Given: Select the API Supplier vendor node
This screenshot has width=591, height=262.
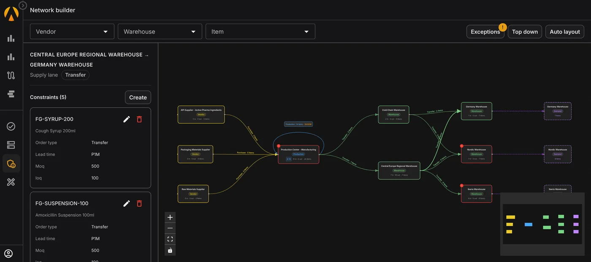Looking at the screenshot, I should click(x=201, y=115).
